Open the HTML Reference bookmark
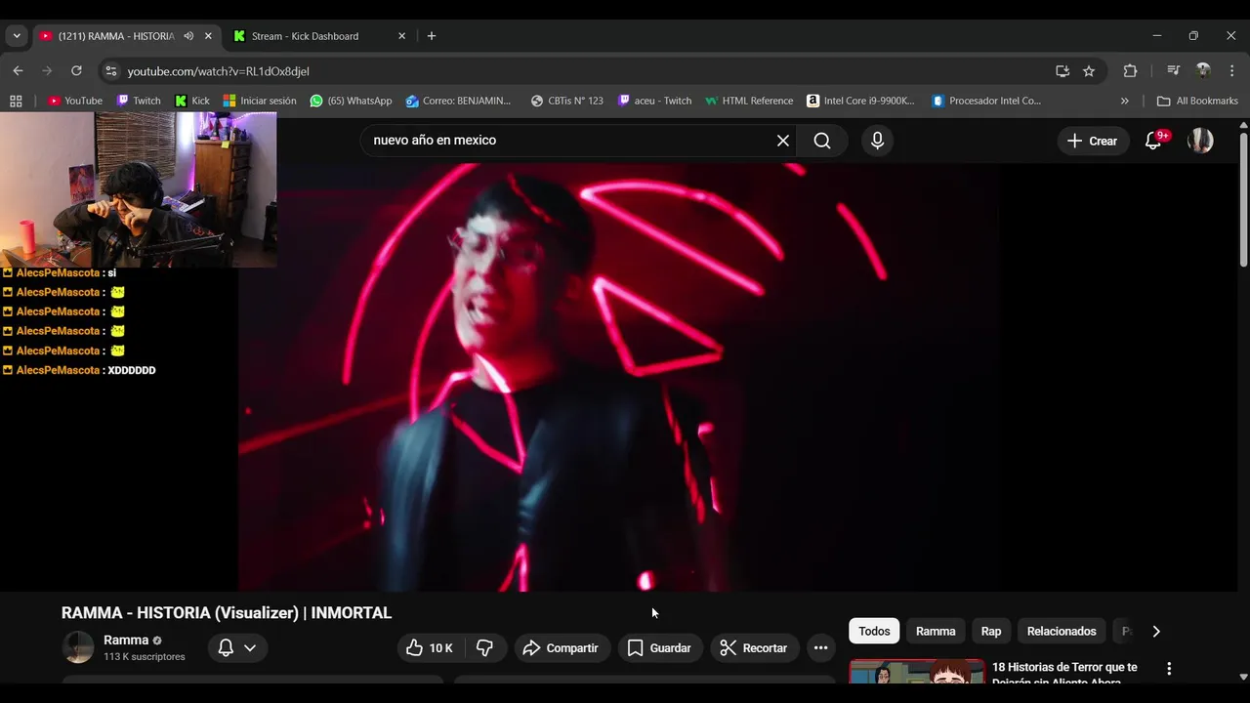The height and width of the screenshot is (703, 1250). pos(749,101)
